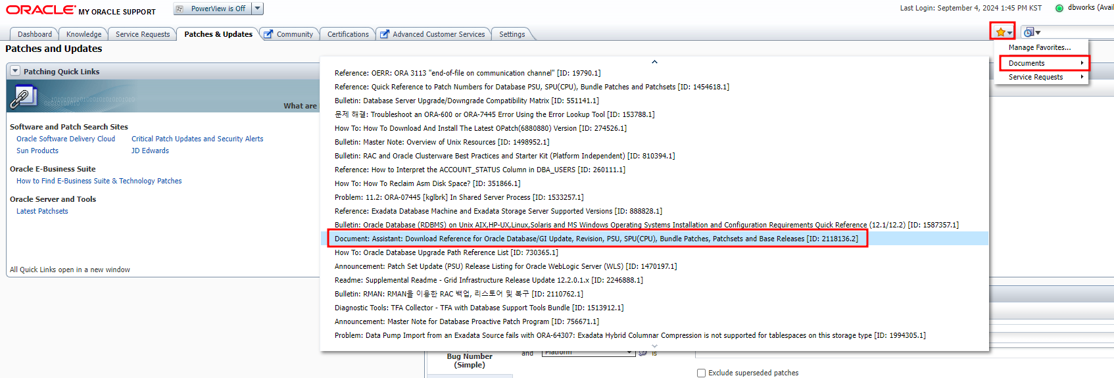The image size is (1114, 378).
Task: Open the Dashboard tab
Action: 35,34
